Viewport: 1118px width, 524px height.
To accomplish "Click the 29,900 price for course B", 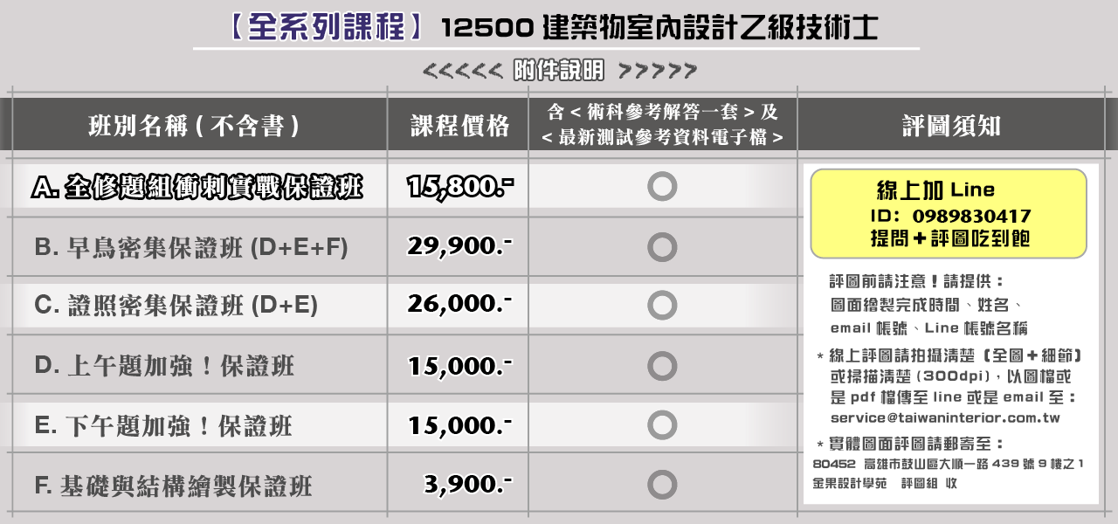I will (x=460, y=247).
